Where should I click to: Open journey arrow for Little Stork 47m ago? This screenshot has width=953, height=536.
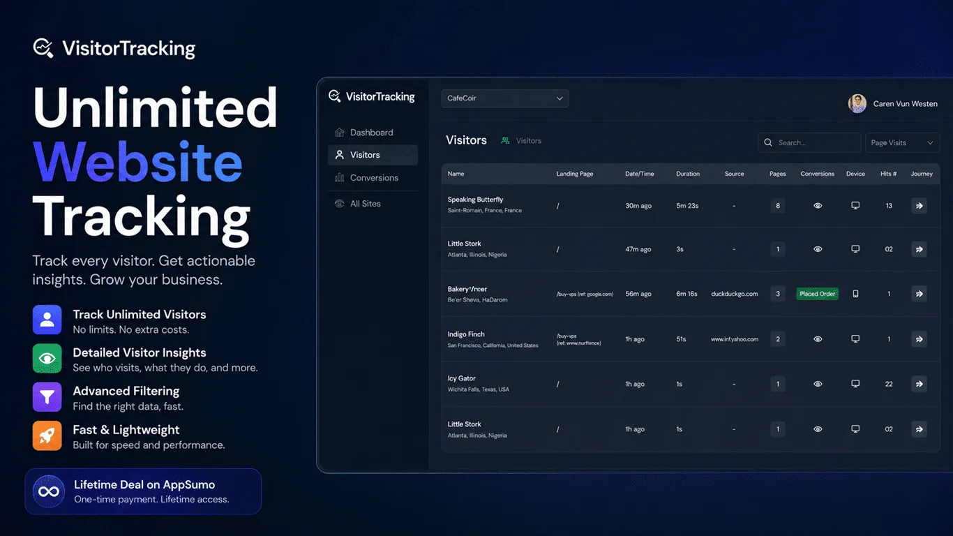pyautogui.click(x=919, y=249)
